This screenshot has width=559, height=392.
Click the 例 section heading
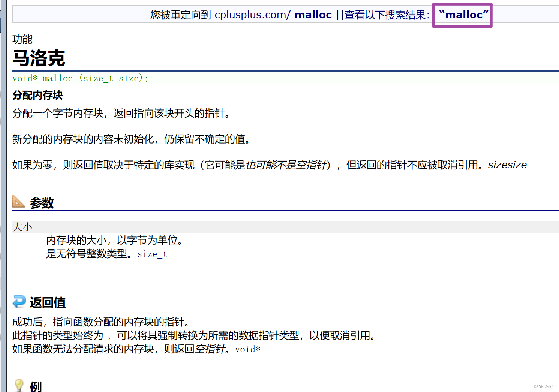pyautogui.click(x=36, y=386)
